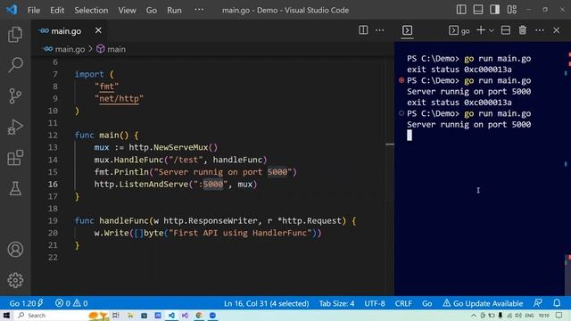Viewport: 571px width, 321px height.
Task: Click the VS Code logo icon
Action: 12,10
